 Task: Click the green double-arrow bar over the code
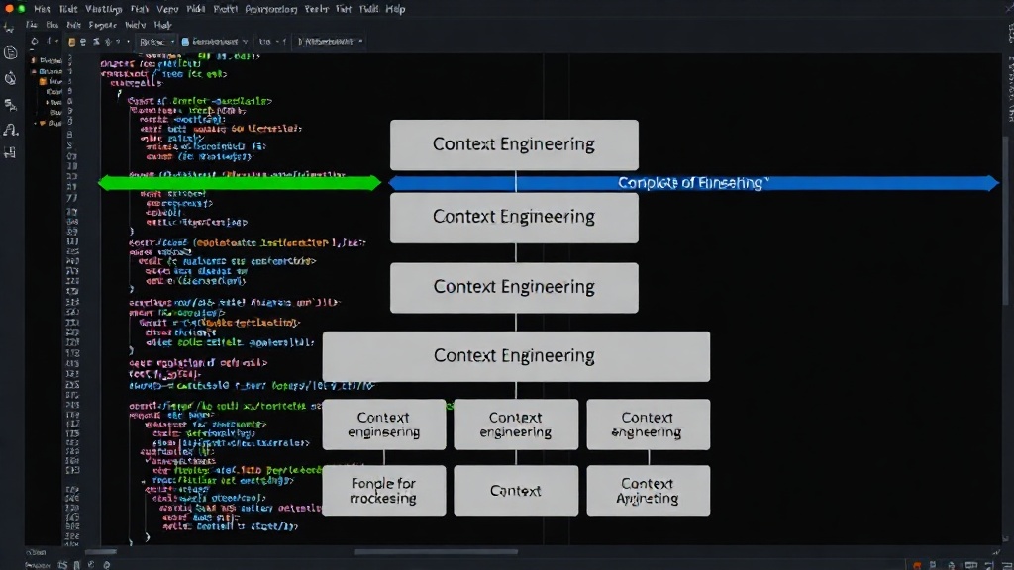point(240,183)
